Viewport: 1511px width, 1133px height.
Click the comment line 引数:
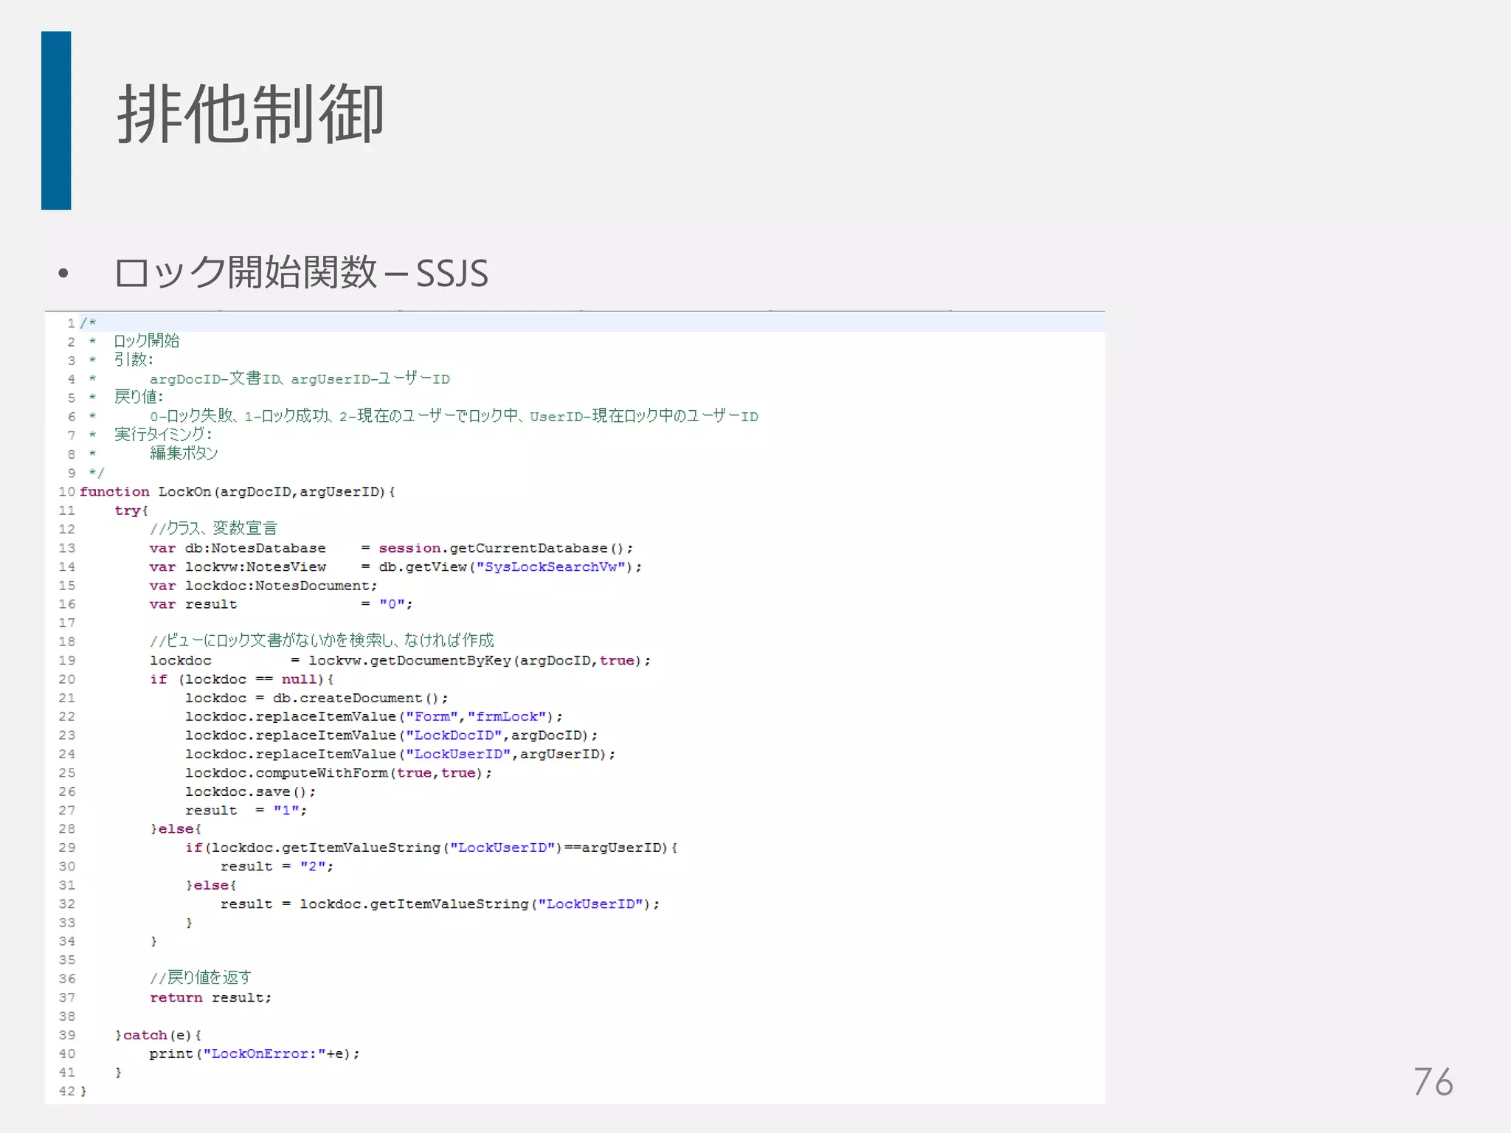(134, 360)
